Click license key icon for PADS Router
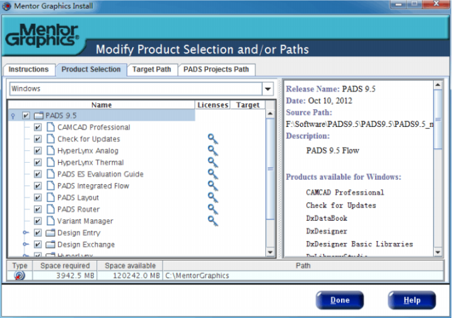 213,209
